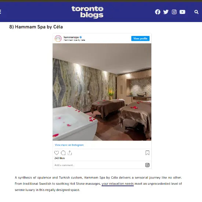This screenshot has width=202, height=202.
Task: Open the YouTube icon in header
Action: [182, 12]
